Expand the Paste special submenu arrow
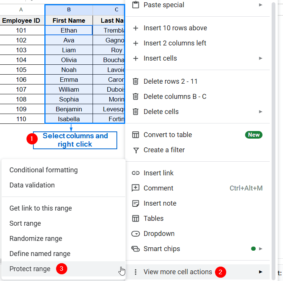Image resolution: width=283 pixels, height=281 pixels. [261, 5]
